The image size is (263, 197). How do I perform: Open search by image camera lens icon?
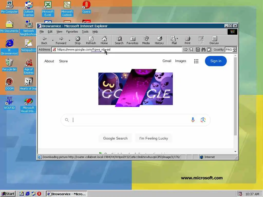click(x=203, y=120)
